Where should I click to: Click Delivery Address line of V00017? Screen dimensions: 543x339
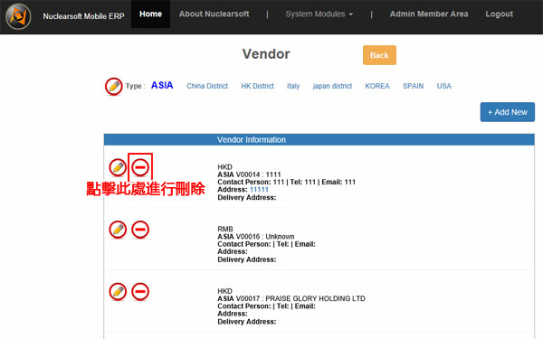pos(247,322)
